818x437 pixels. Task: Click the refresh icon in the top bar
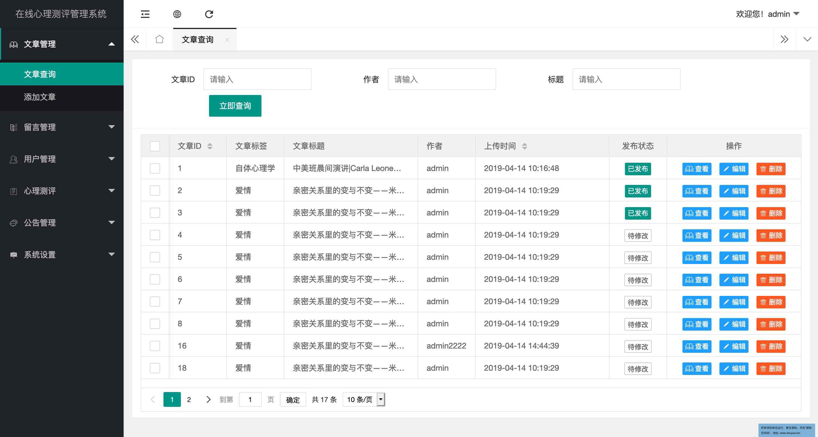click(209, 14)
